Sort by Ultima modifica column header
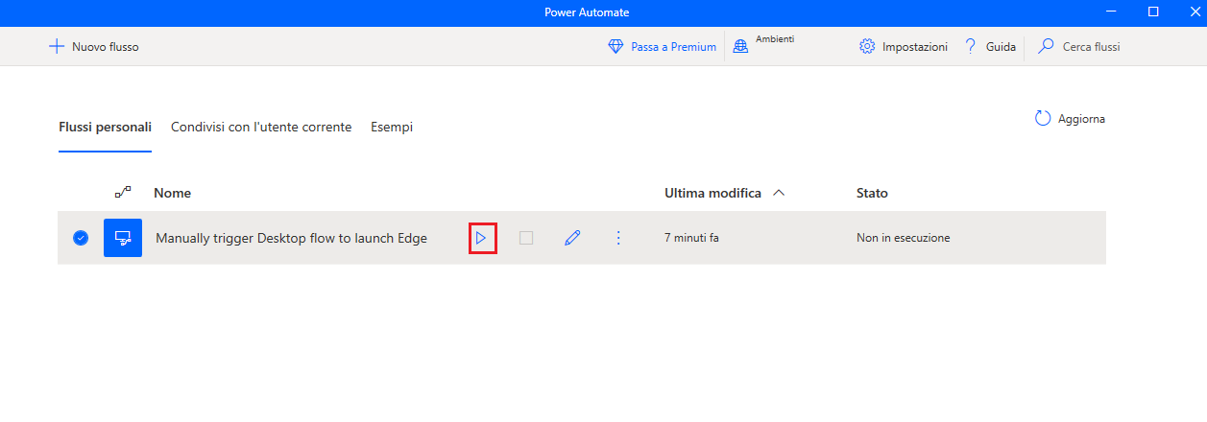 [x=712, y=193]
